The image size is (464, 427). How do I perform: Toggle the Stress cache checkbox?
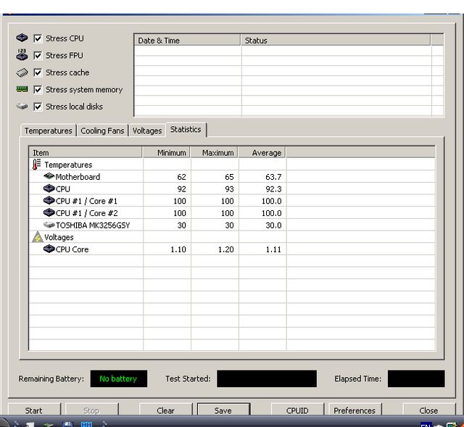(x=38, y=72)
